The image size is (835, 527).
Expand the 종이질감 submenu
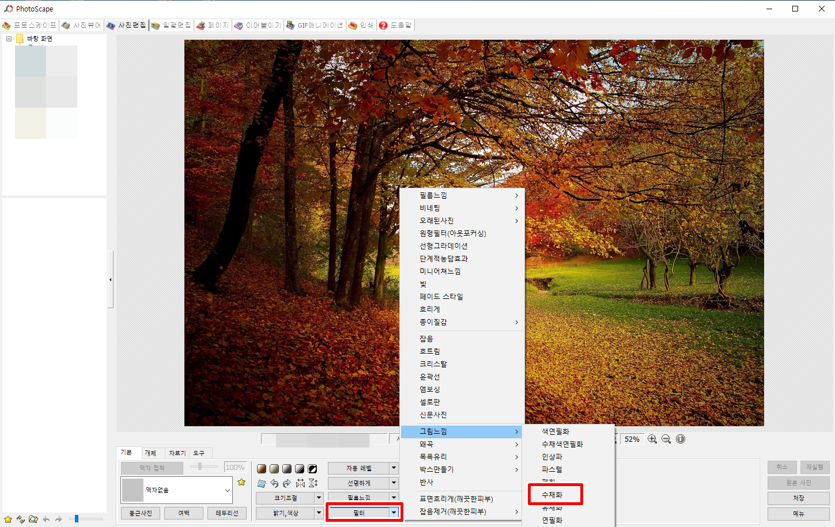click(x=462, y=322)
